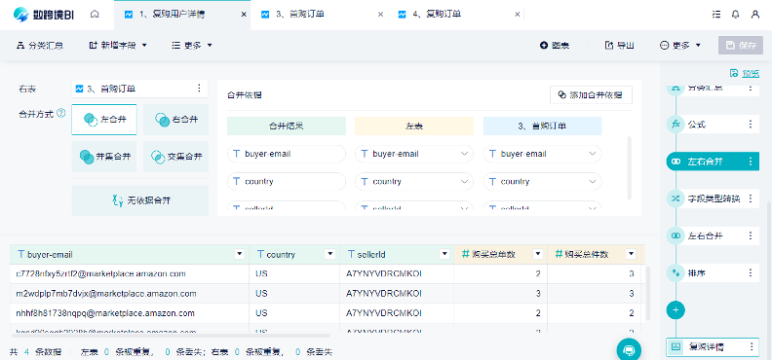Open menu for lower 左右合并 step
Screen dimensions: 772x360
point(751,235)
